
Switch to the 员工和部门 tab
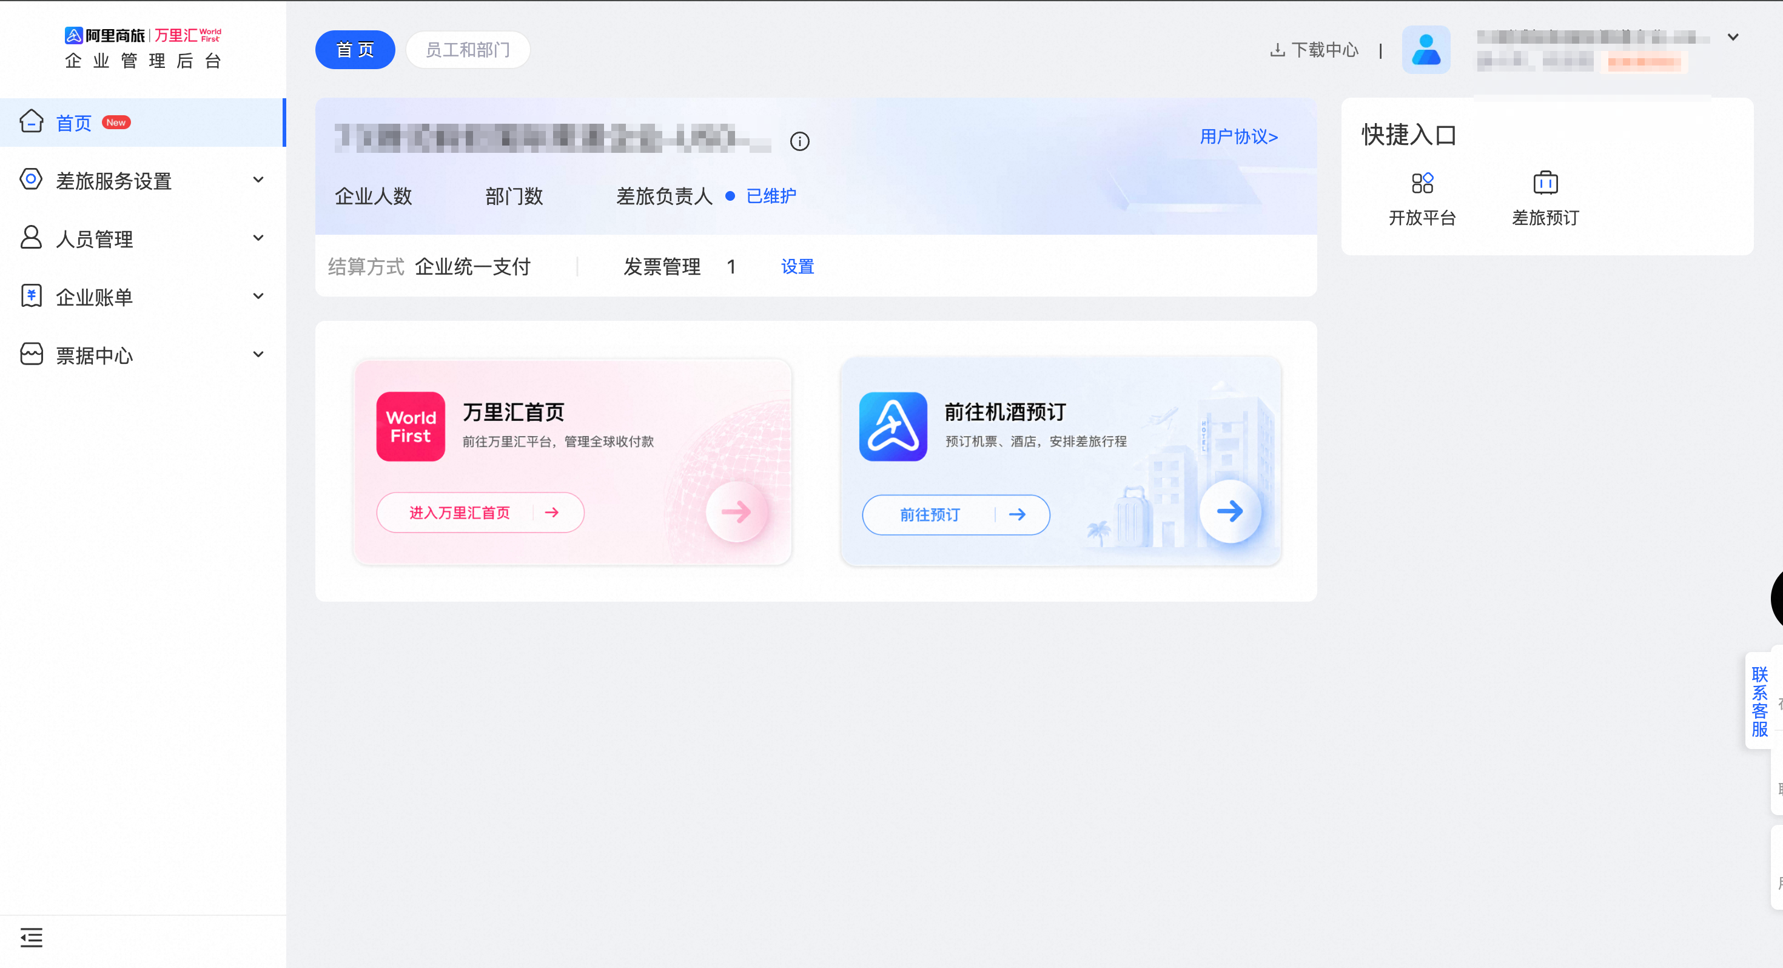[468, 50]
